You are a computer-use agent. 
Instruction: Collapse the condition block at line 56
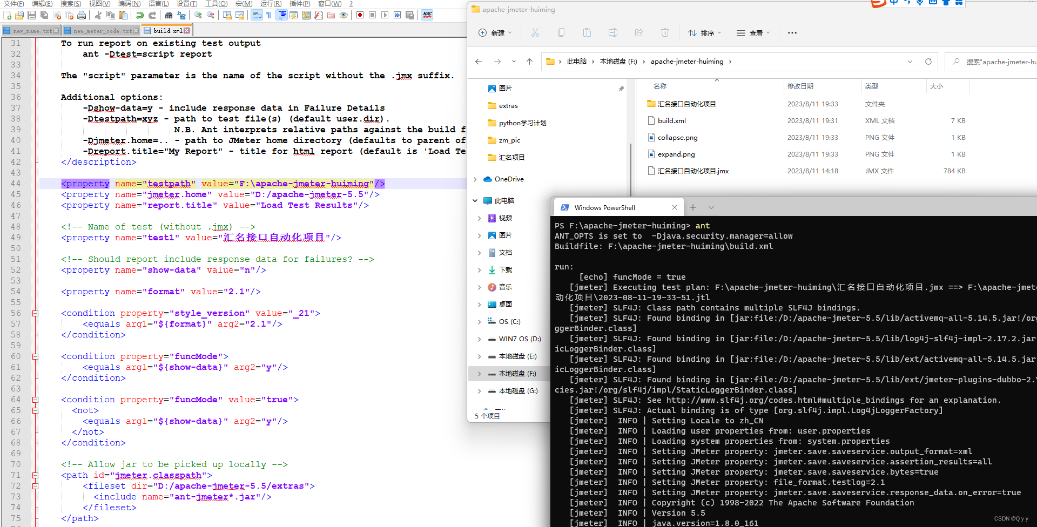pos(35,313)
